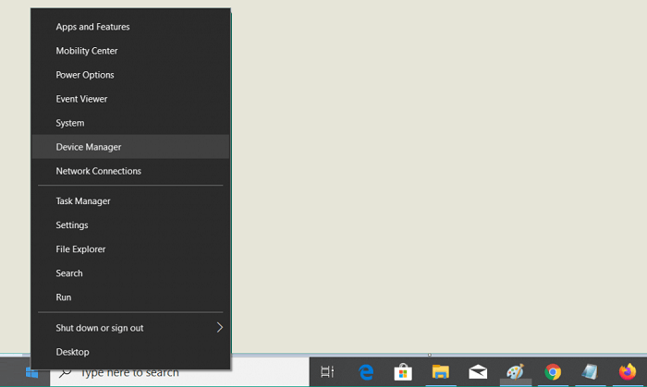Screen dimensions: 647x387
Task: Click the Windows Start button
Action: point(31,372)
